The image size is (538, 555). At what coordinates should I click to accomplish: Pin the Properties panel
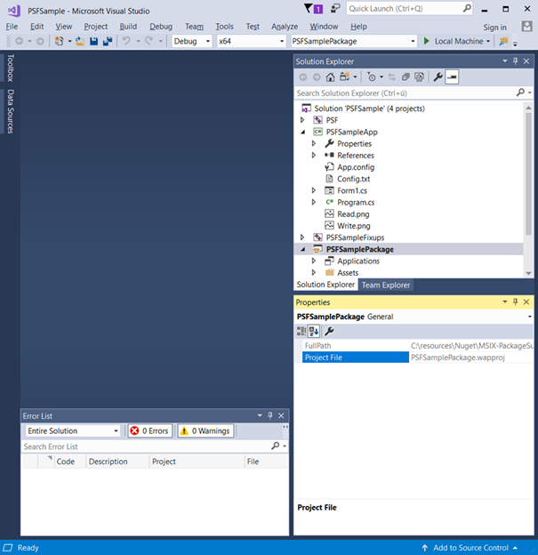tap(516, 302)
